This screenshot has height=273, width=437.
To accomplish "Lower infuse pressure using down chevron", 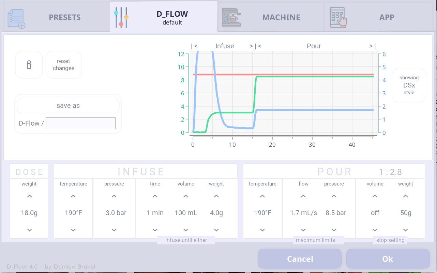I will pos(114,230).
